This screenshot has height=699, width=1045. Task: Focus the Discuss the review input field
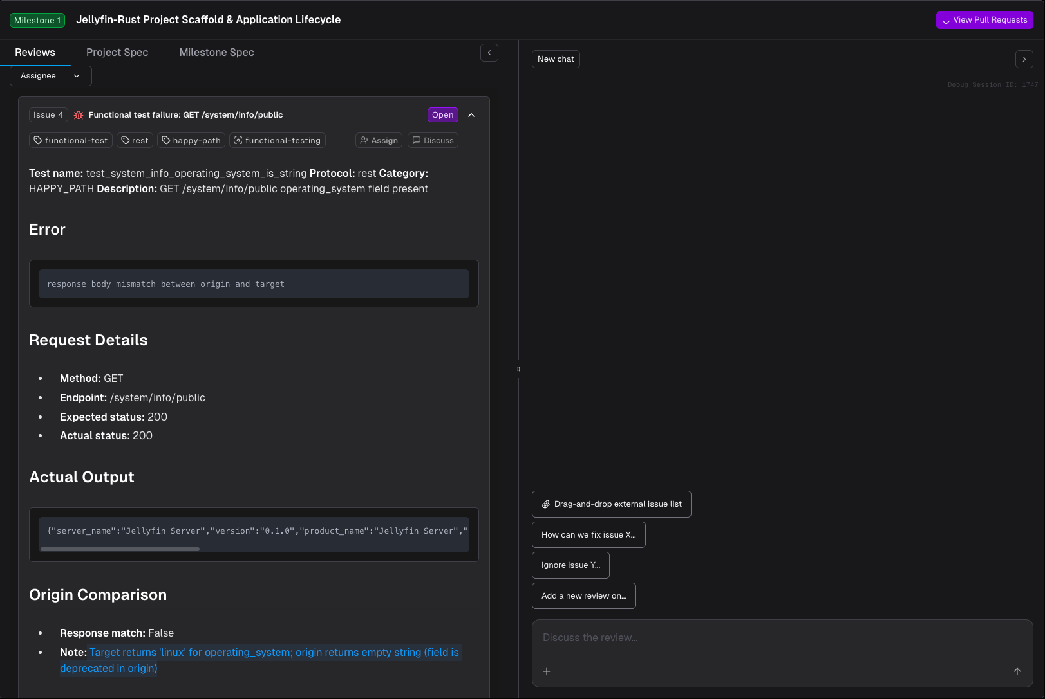782,638
